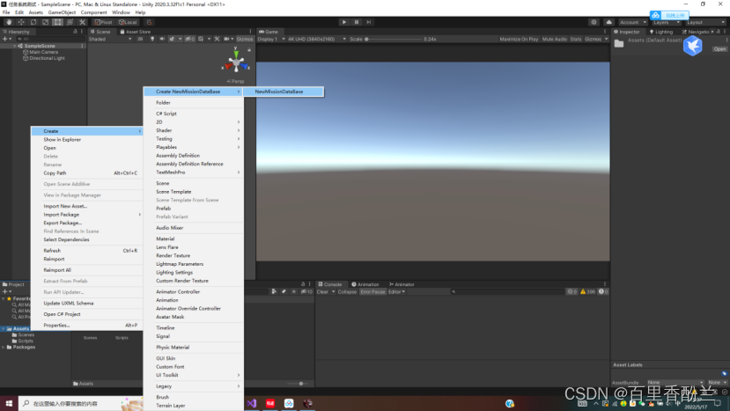Click the Open button in the Inspector
The width and height of the screenshot is (730, 411).
tap(719, 49)
